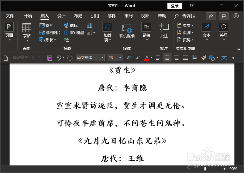Align text left

click(x=158, y=58)
